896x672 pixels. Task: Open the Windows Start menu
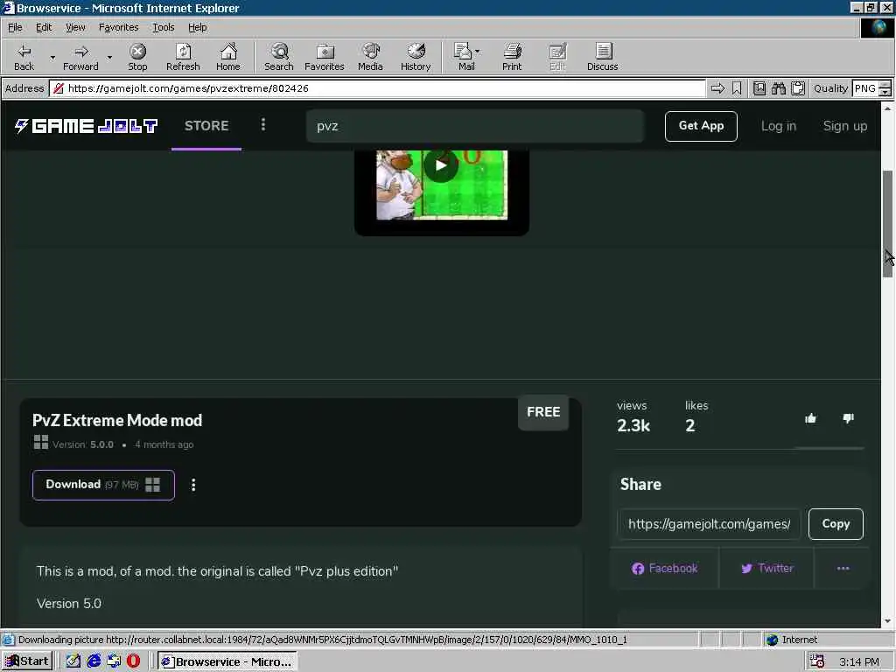[27, 661]
